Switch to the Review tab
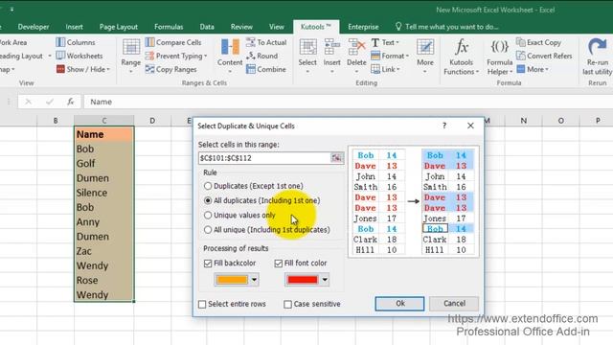Viewport: 613px width, 345px height. [x=241, y=27]
